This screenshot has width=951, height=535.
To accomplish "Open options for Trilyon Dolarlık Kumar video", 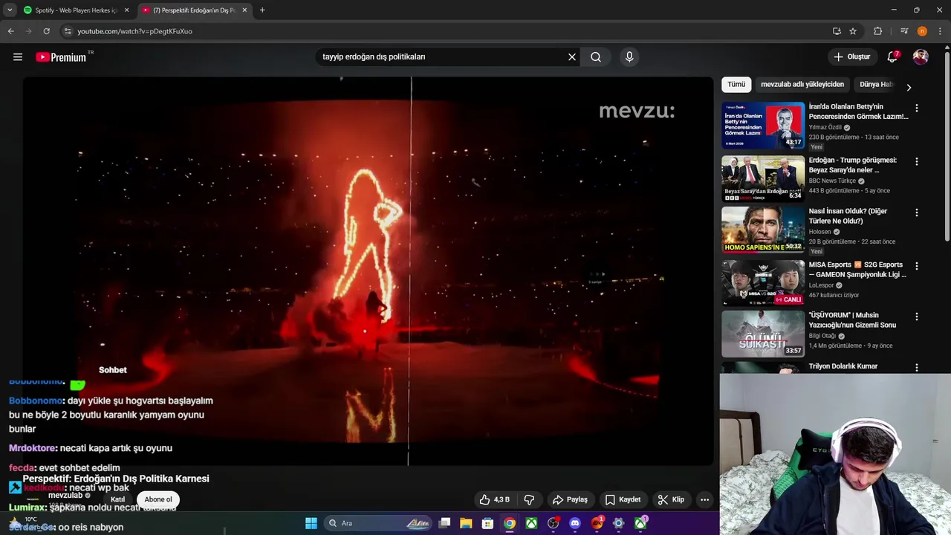I will [916, 367].
